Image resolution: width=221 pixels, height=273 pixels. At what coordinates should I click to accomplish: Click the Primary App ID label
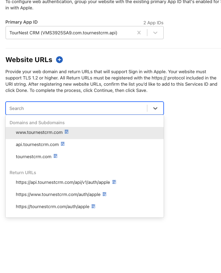(x=22, y=22)
